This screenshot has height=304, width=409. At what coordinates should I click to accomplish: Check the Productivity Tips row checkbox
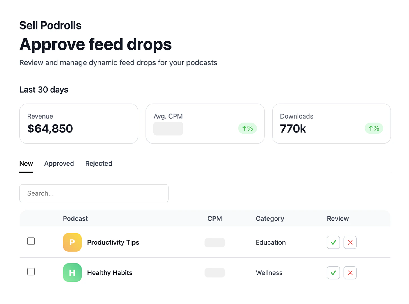point(31,241)
